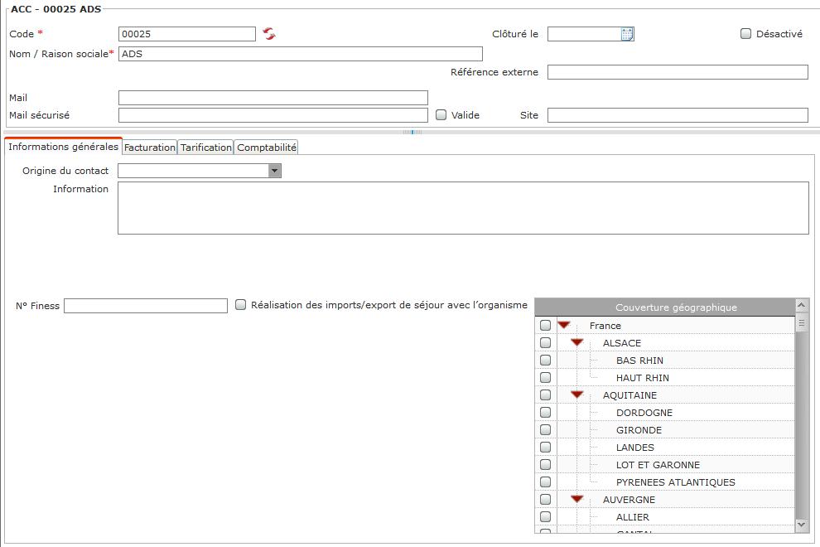The width and height of the screenshot is (820, 547).
Task: Open the Tarification tab
Action: click(206, 148)
